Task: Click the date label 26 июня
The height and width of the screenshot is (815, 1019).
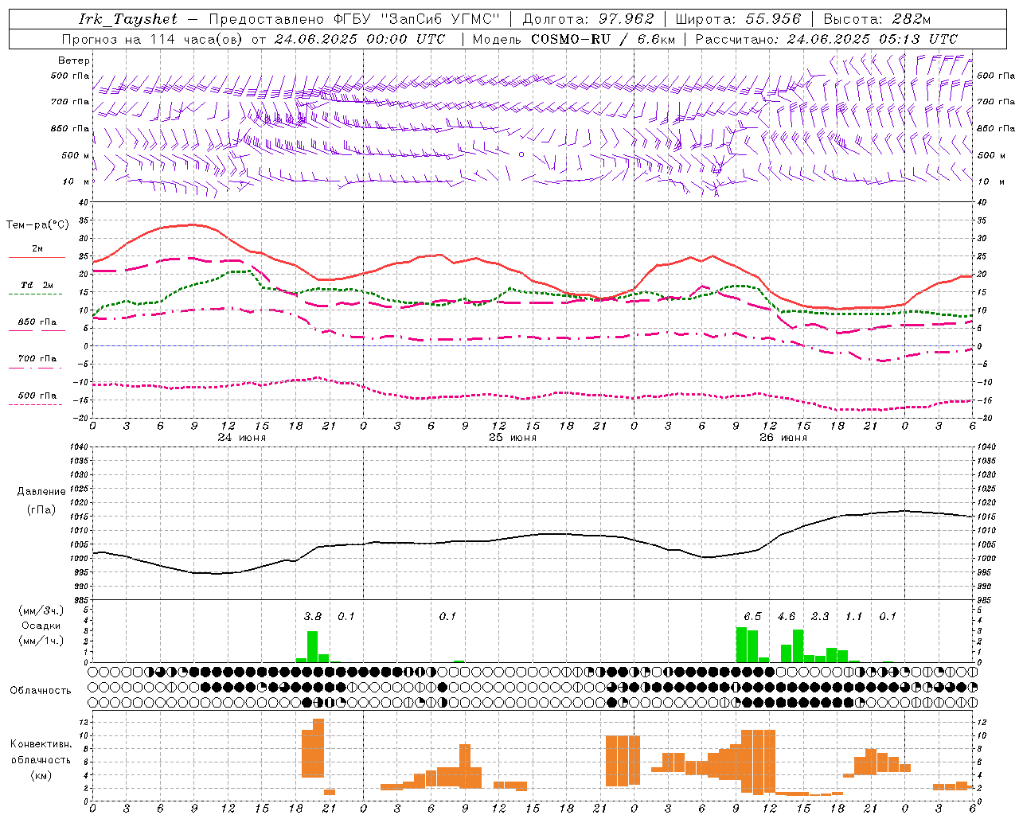Action: point(783,438)
